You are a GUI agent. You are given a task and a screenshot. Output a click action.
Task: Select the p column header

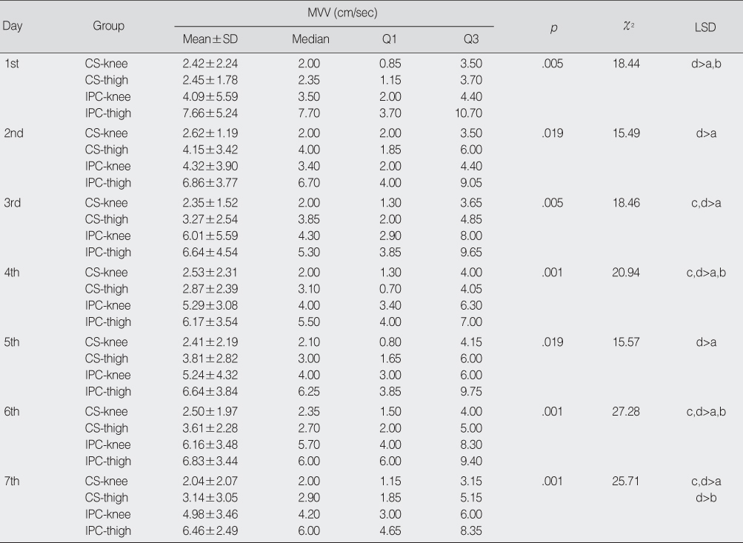point(553,28)
